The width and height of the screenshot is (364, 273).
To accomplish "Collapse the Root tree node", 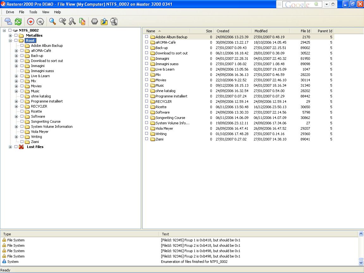I will pyautogui.click(x=10, y=40).
